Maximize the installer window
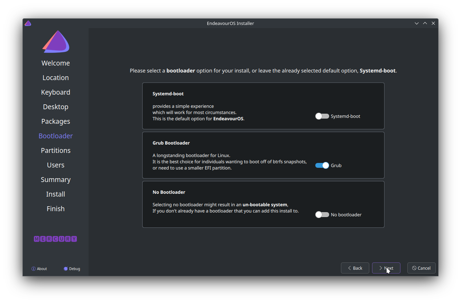The image size is (461, 303). [425, 23]
